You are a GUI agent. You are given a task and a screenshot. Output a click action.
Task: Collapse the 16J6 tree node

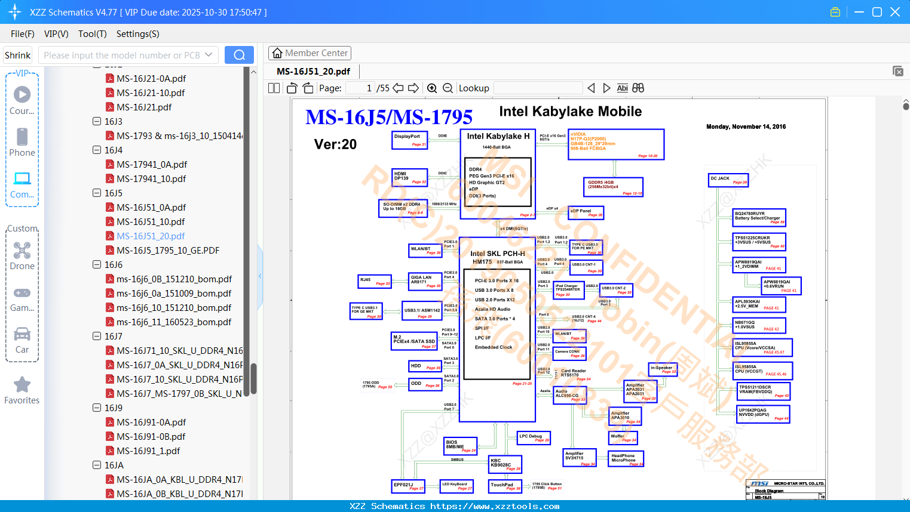pyautogui.click(x=97, y=264)
